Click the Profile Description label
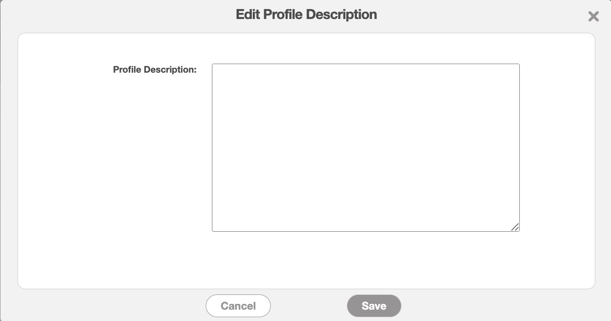The height and width of the screenshot is (321, 611). [154, 70]
